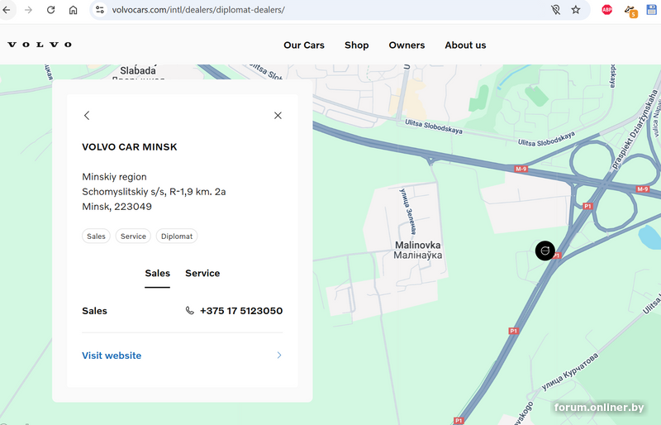This screenshot has height=425, width=661.
Task: Click the browser back arrow
Action: (x=6, y=10)
